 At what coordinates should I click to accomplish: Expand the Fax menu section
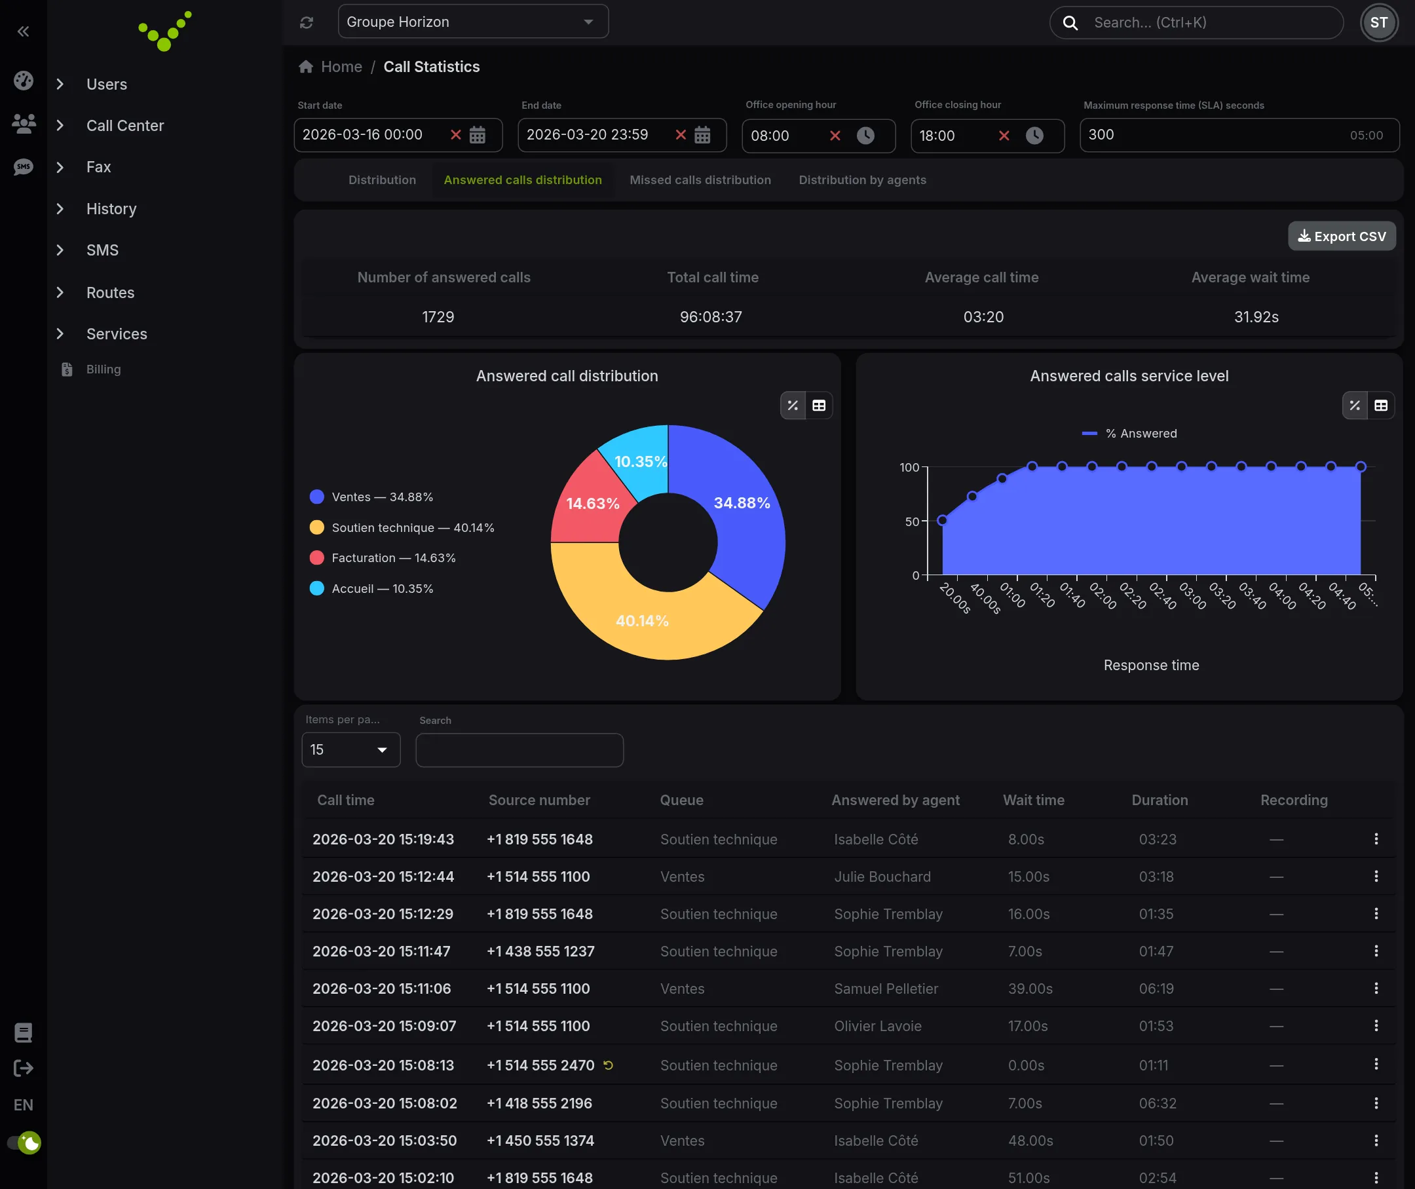[98, 167]
